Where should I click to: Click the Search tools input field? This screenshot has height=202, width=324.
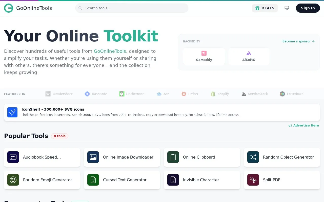tap(132, 8)
